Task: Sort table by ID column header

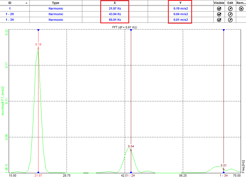Action: click(15, 3)
